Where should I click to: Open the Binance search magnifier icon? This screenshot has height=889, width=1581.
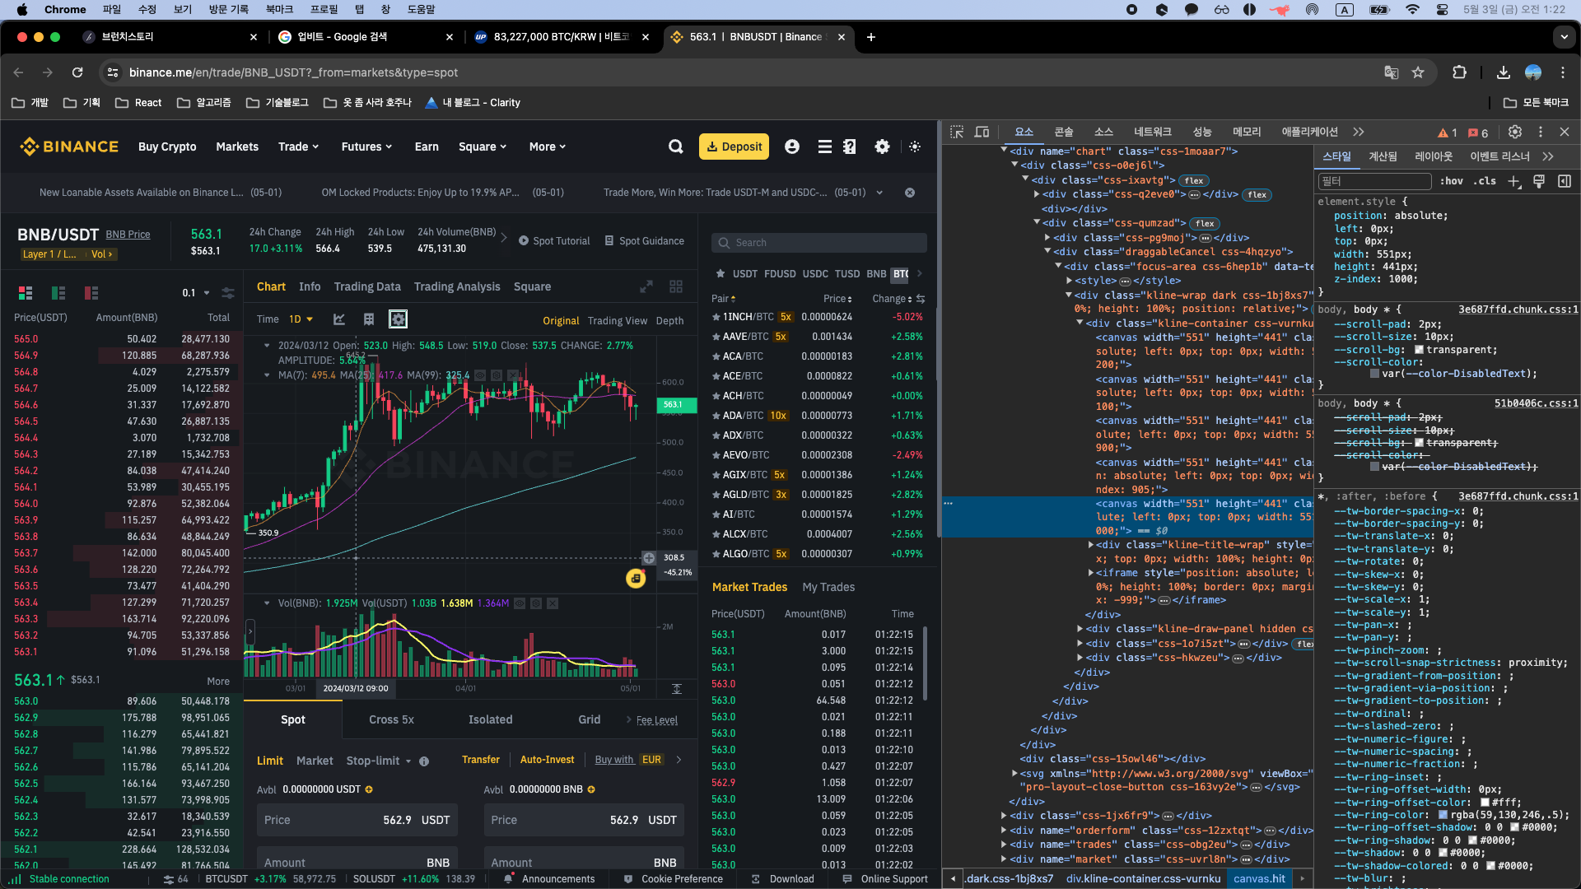coord(676,147)
